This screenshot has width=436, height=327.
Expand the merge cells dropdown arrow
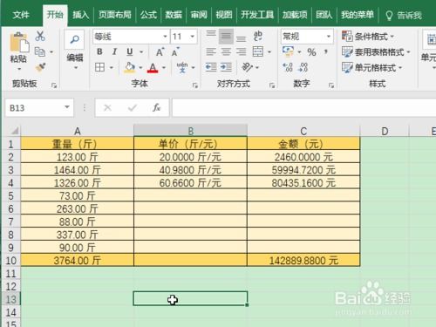[269, 52]
